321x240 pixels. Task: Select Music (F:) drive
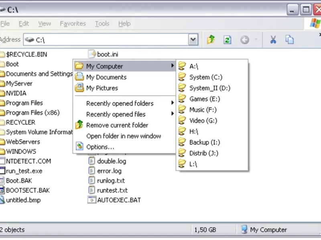click(212, 110)
